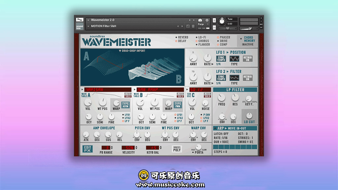Viewport: 338px width, 190px height.
Task: Select next snapshot arrow beside MOTION Filter S&H
Action: point(182,26)
